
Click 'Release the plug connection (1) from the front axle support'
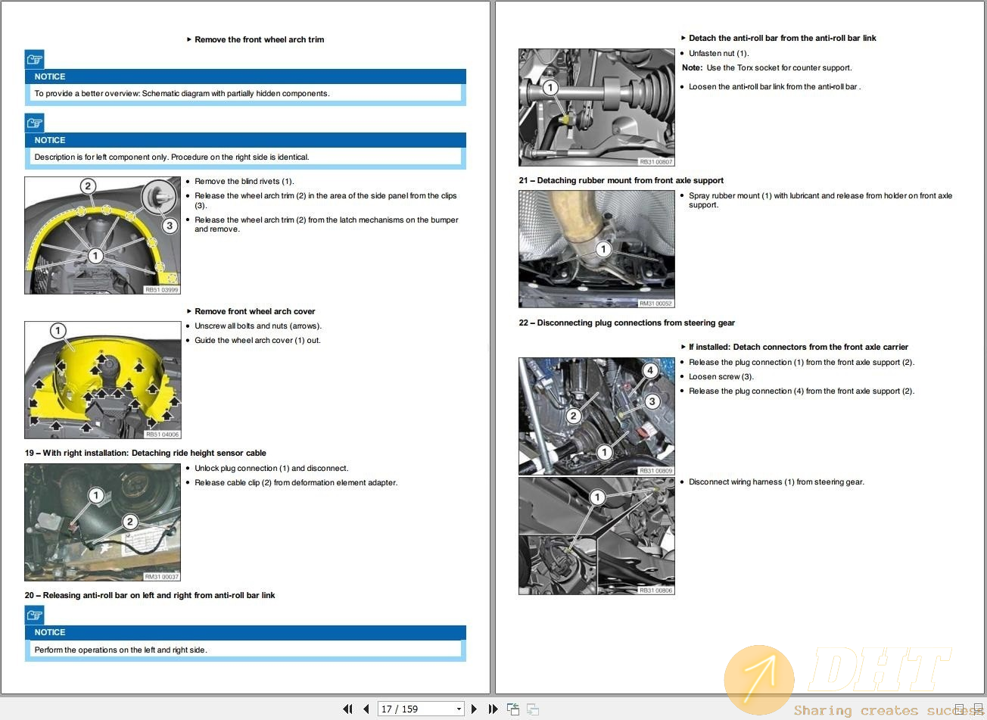coord(802,362)
